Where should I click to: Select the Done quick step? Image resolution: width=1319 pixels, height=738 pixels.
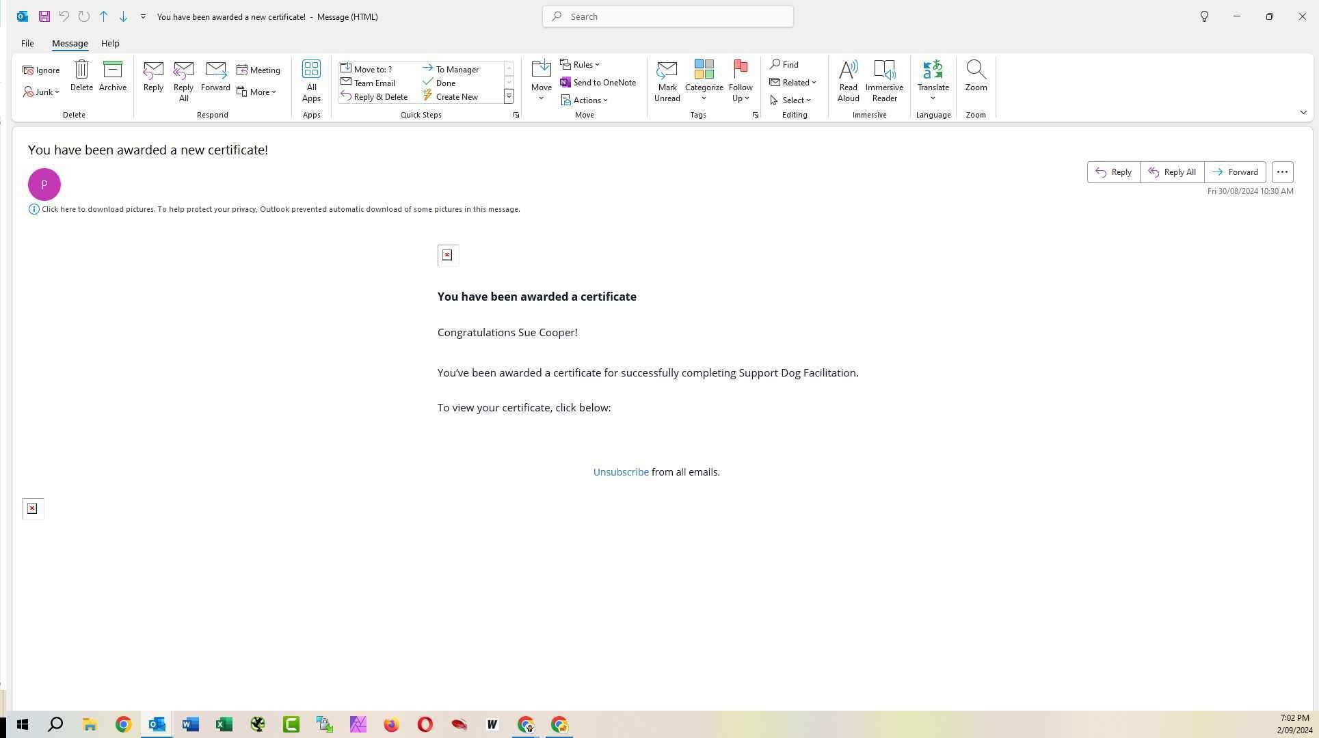pos(439,83)
